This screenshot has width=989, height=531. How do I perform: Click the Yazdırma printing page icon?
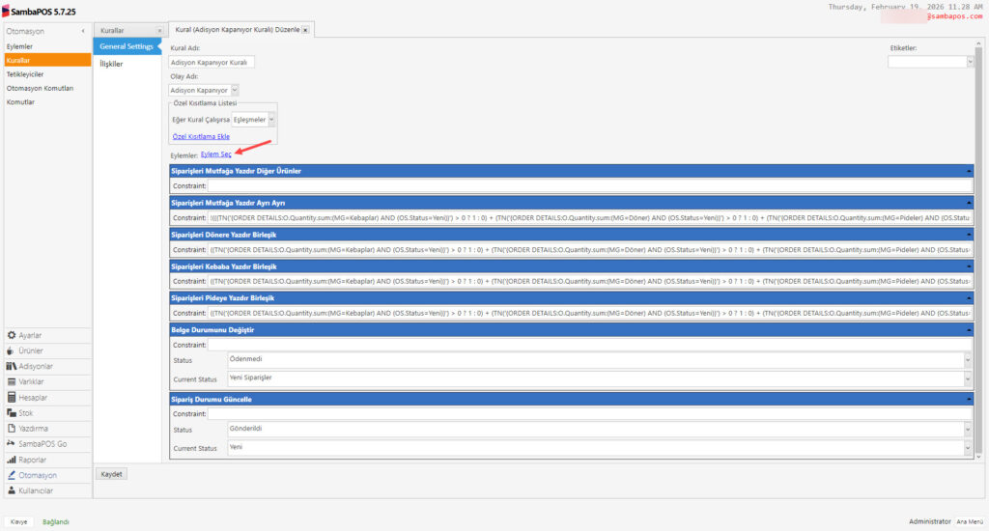pos(12,429)
